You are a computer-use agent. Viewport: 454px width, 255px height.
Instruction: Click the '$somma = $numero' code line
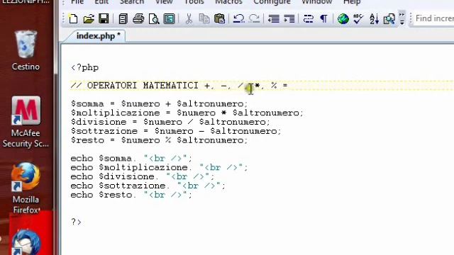coord(159,104)
